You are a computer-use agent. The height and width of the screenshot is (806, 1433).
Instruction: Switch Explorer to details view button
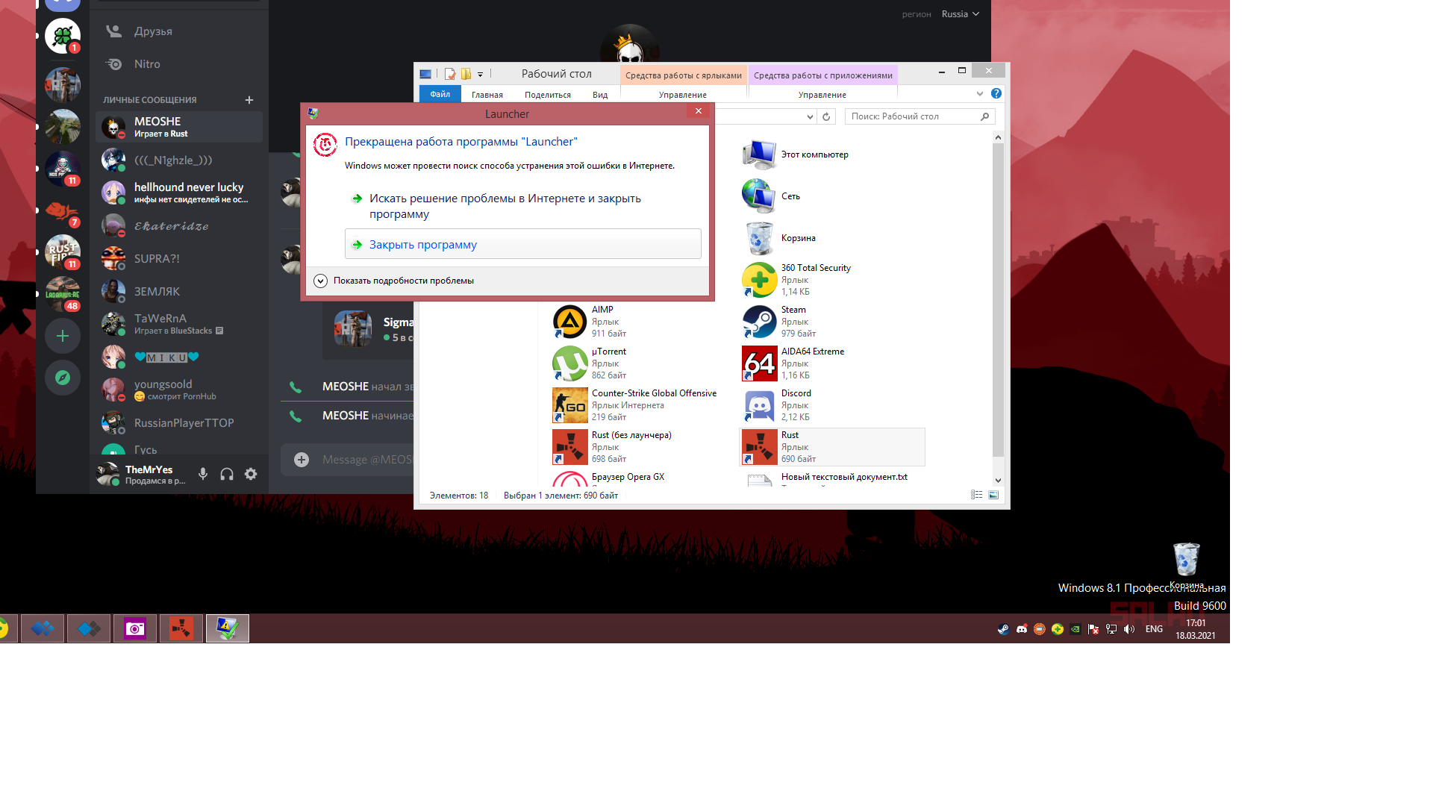click(x=976, y=495)
